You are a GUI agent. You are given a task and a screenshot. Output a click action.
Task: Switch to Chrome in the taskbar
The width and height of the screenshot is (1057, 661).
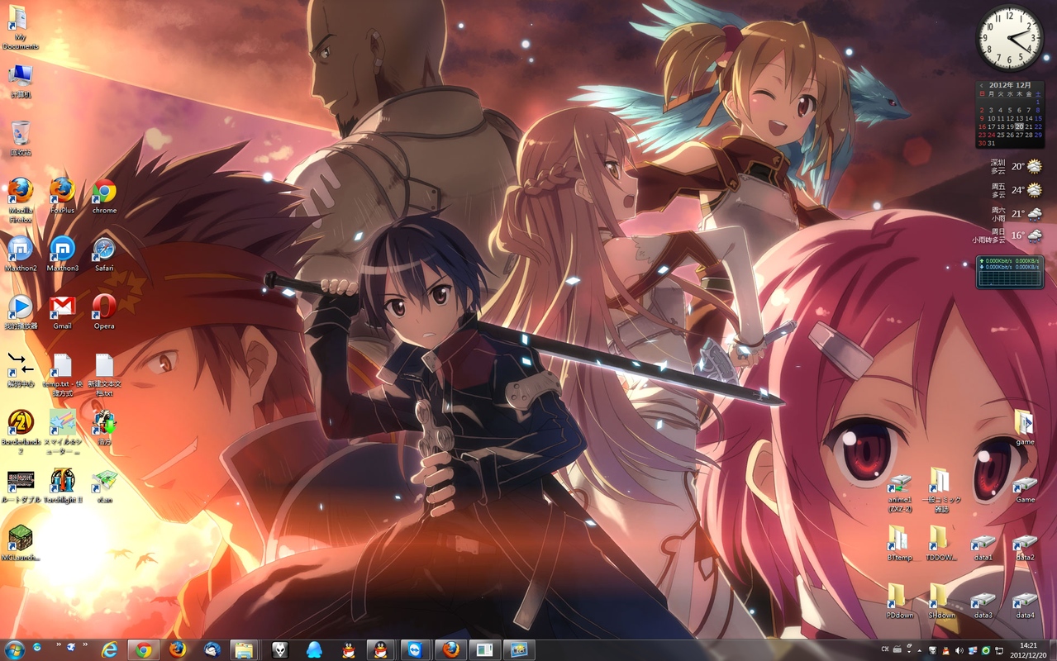(144, 649)
